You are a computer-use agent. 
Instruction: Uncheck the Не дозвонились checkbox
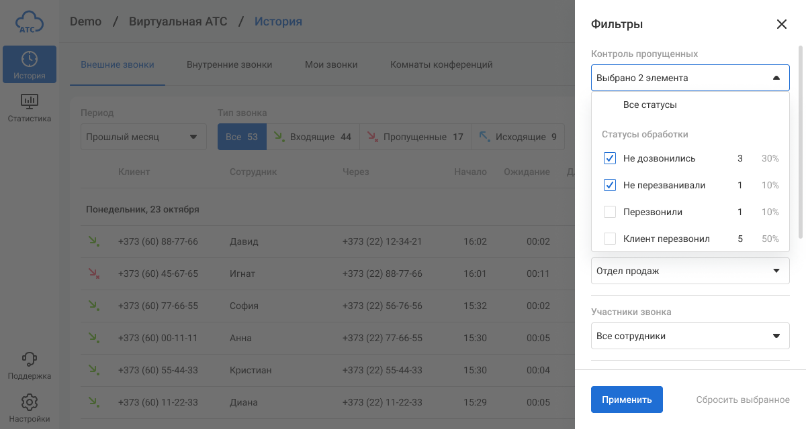[610, 159]
